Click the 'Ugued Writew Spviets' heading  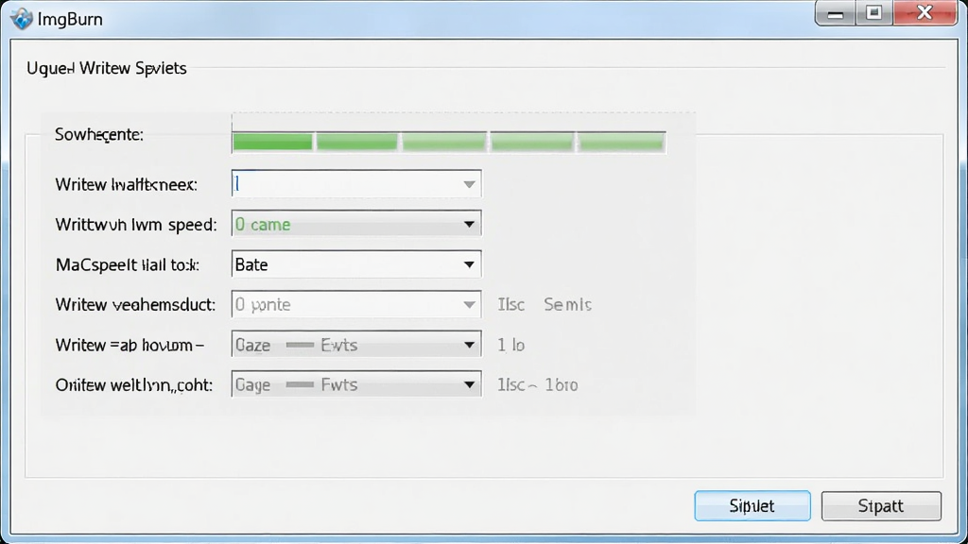106,68
